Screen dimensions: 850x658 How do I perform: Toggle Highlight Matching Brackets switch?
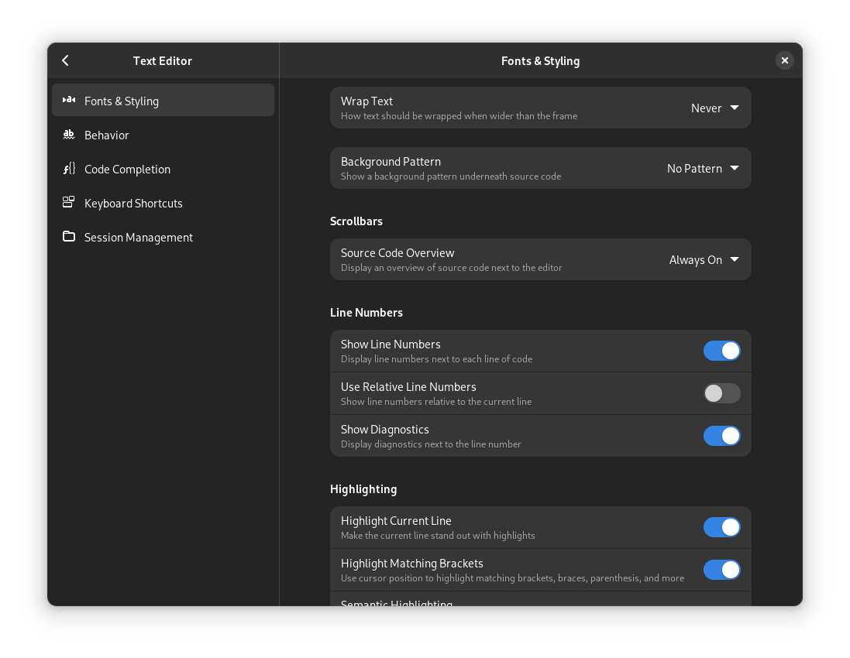(721, 570)
